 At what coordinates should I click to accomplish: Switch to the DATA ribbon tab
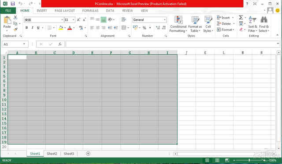tap(110, 11)
